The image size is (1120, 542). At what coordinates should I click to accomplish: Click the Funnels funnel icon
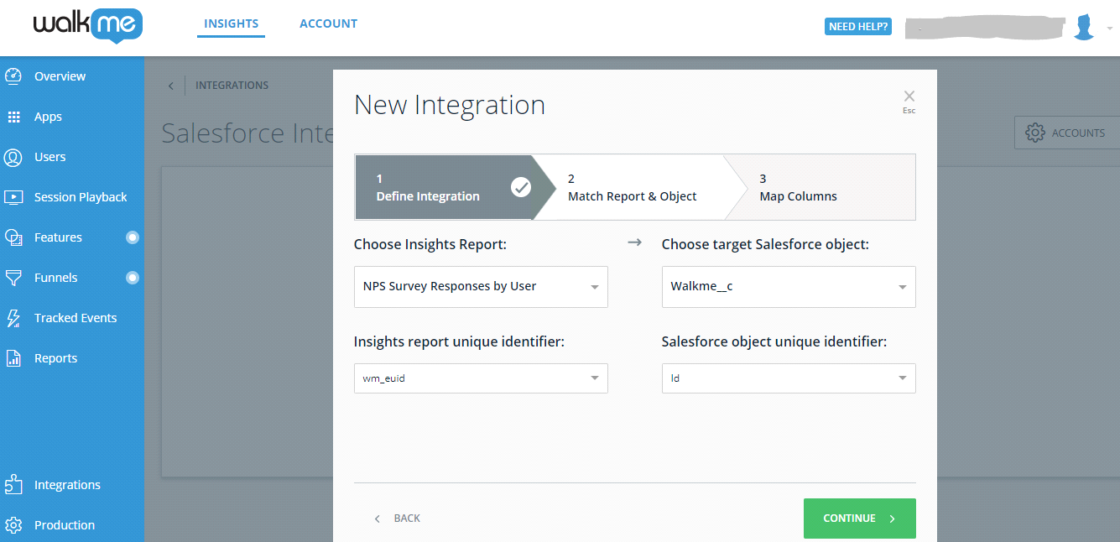pyautogui.click(x=13, y=278)
